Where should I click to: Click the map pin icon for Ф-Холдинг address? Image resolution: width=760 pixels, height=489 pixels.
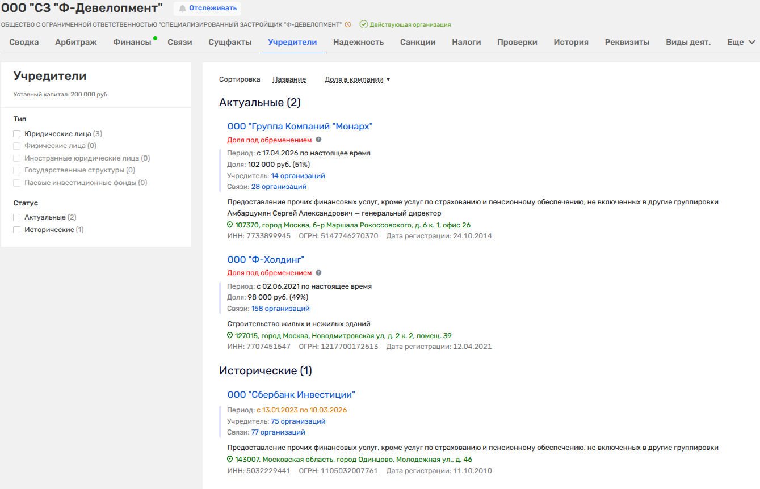230,336
